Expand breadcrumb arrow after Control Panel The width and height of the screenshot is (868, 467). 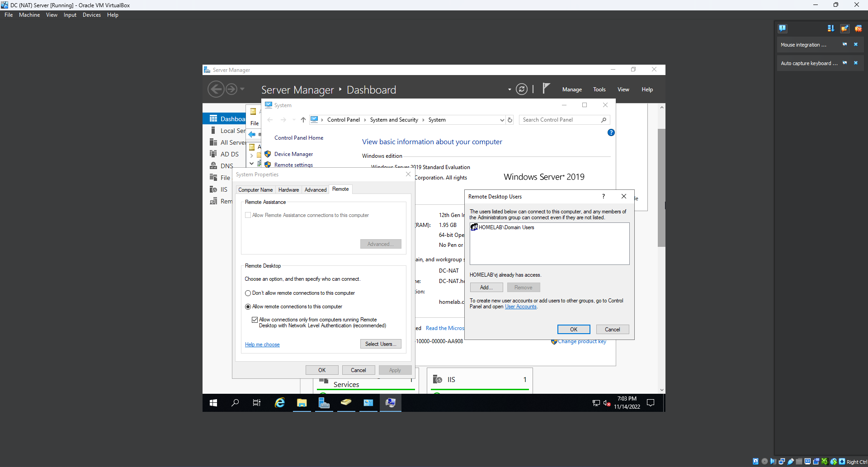click(365, 120)
